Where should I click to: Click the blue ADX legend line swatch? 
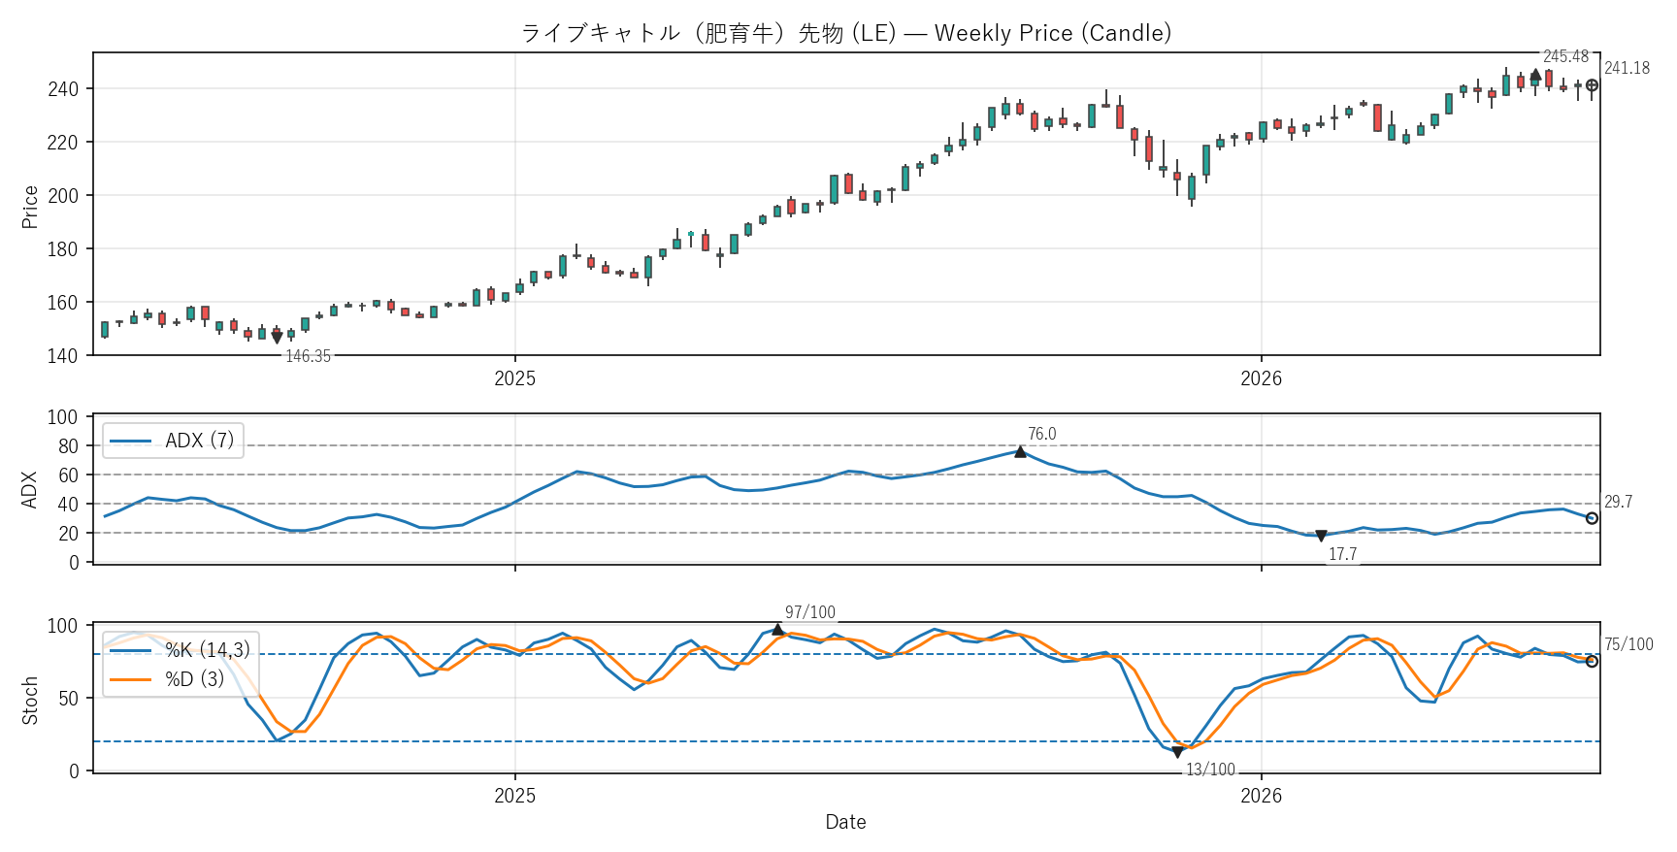(x=130, y=442)
